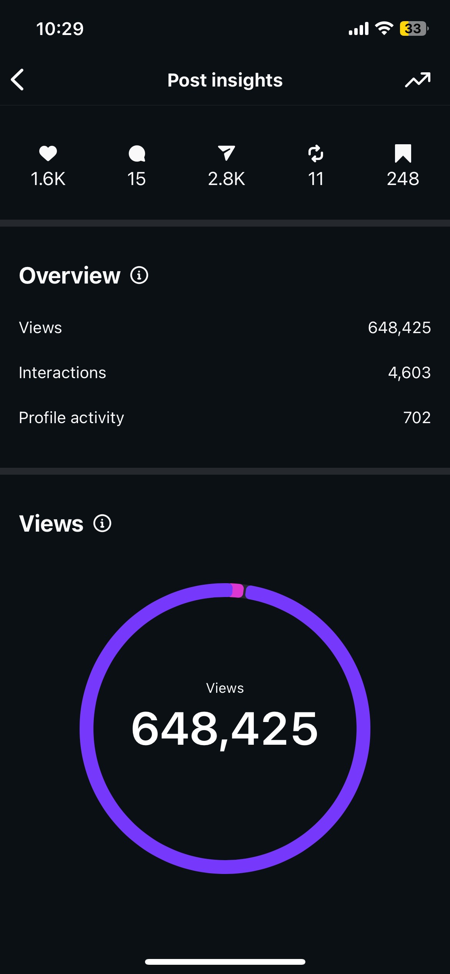Tap the 648,425 total inside the ring
This screenshot has width=450, height=974.
[x=225, y=729]
